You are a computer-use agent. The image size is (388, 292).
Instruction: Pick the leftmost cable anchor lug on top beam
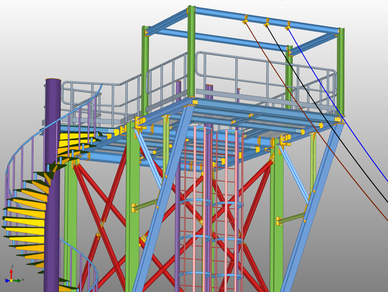245,20
